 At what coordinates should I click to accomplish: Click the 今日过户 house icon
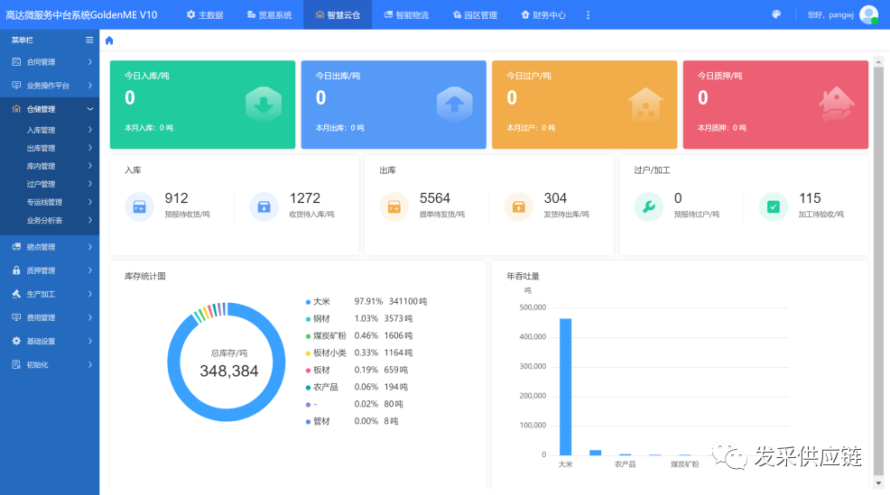pyautogui.click(x=645, y=105)
